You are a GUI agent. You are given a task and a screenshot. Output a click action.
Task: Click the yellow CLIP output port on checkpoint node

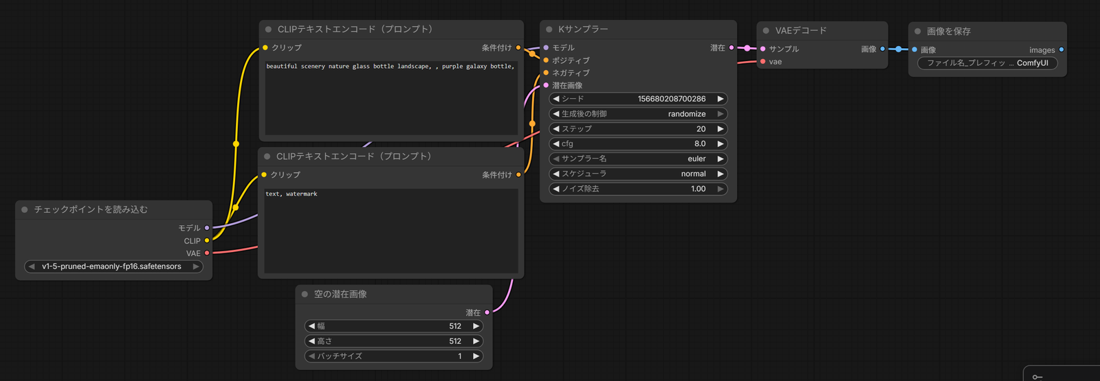coord(207,241)
